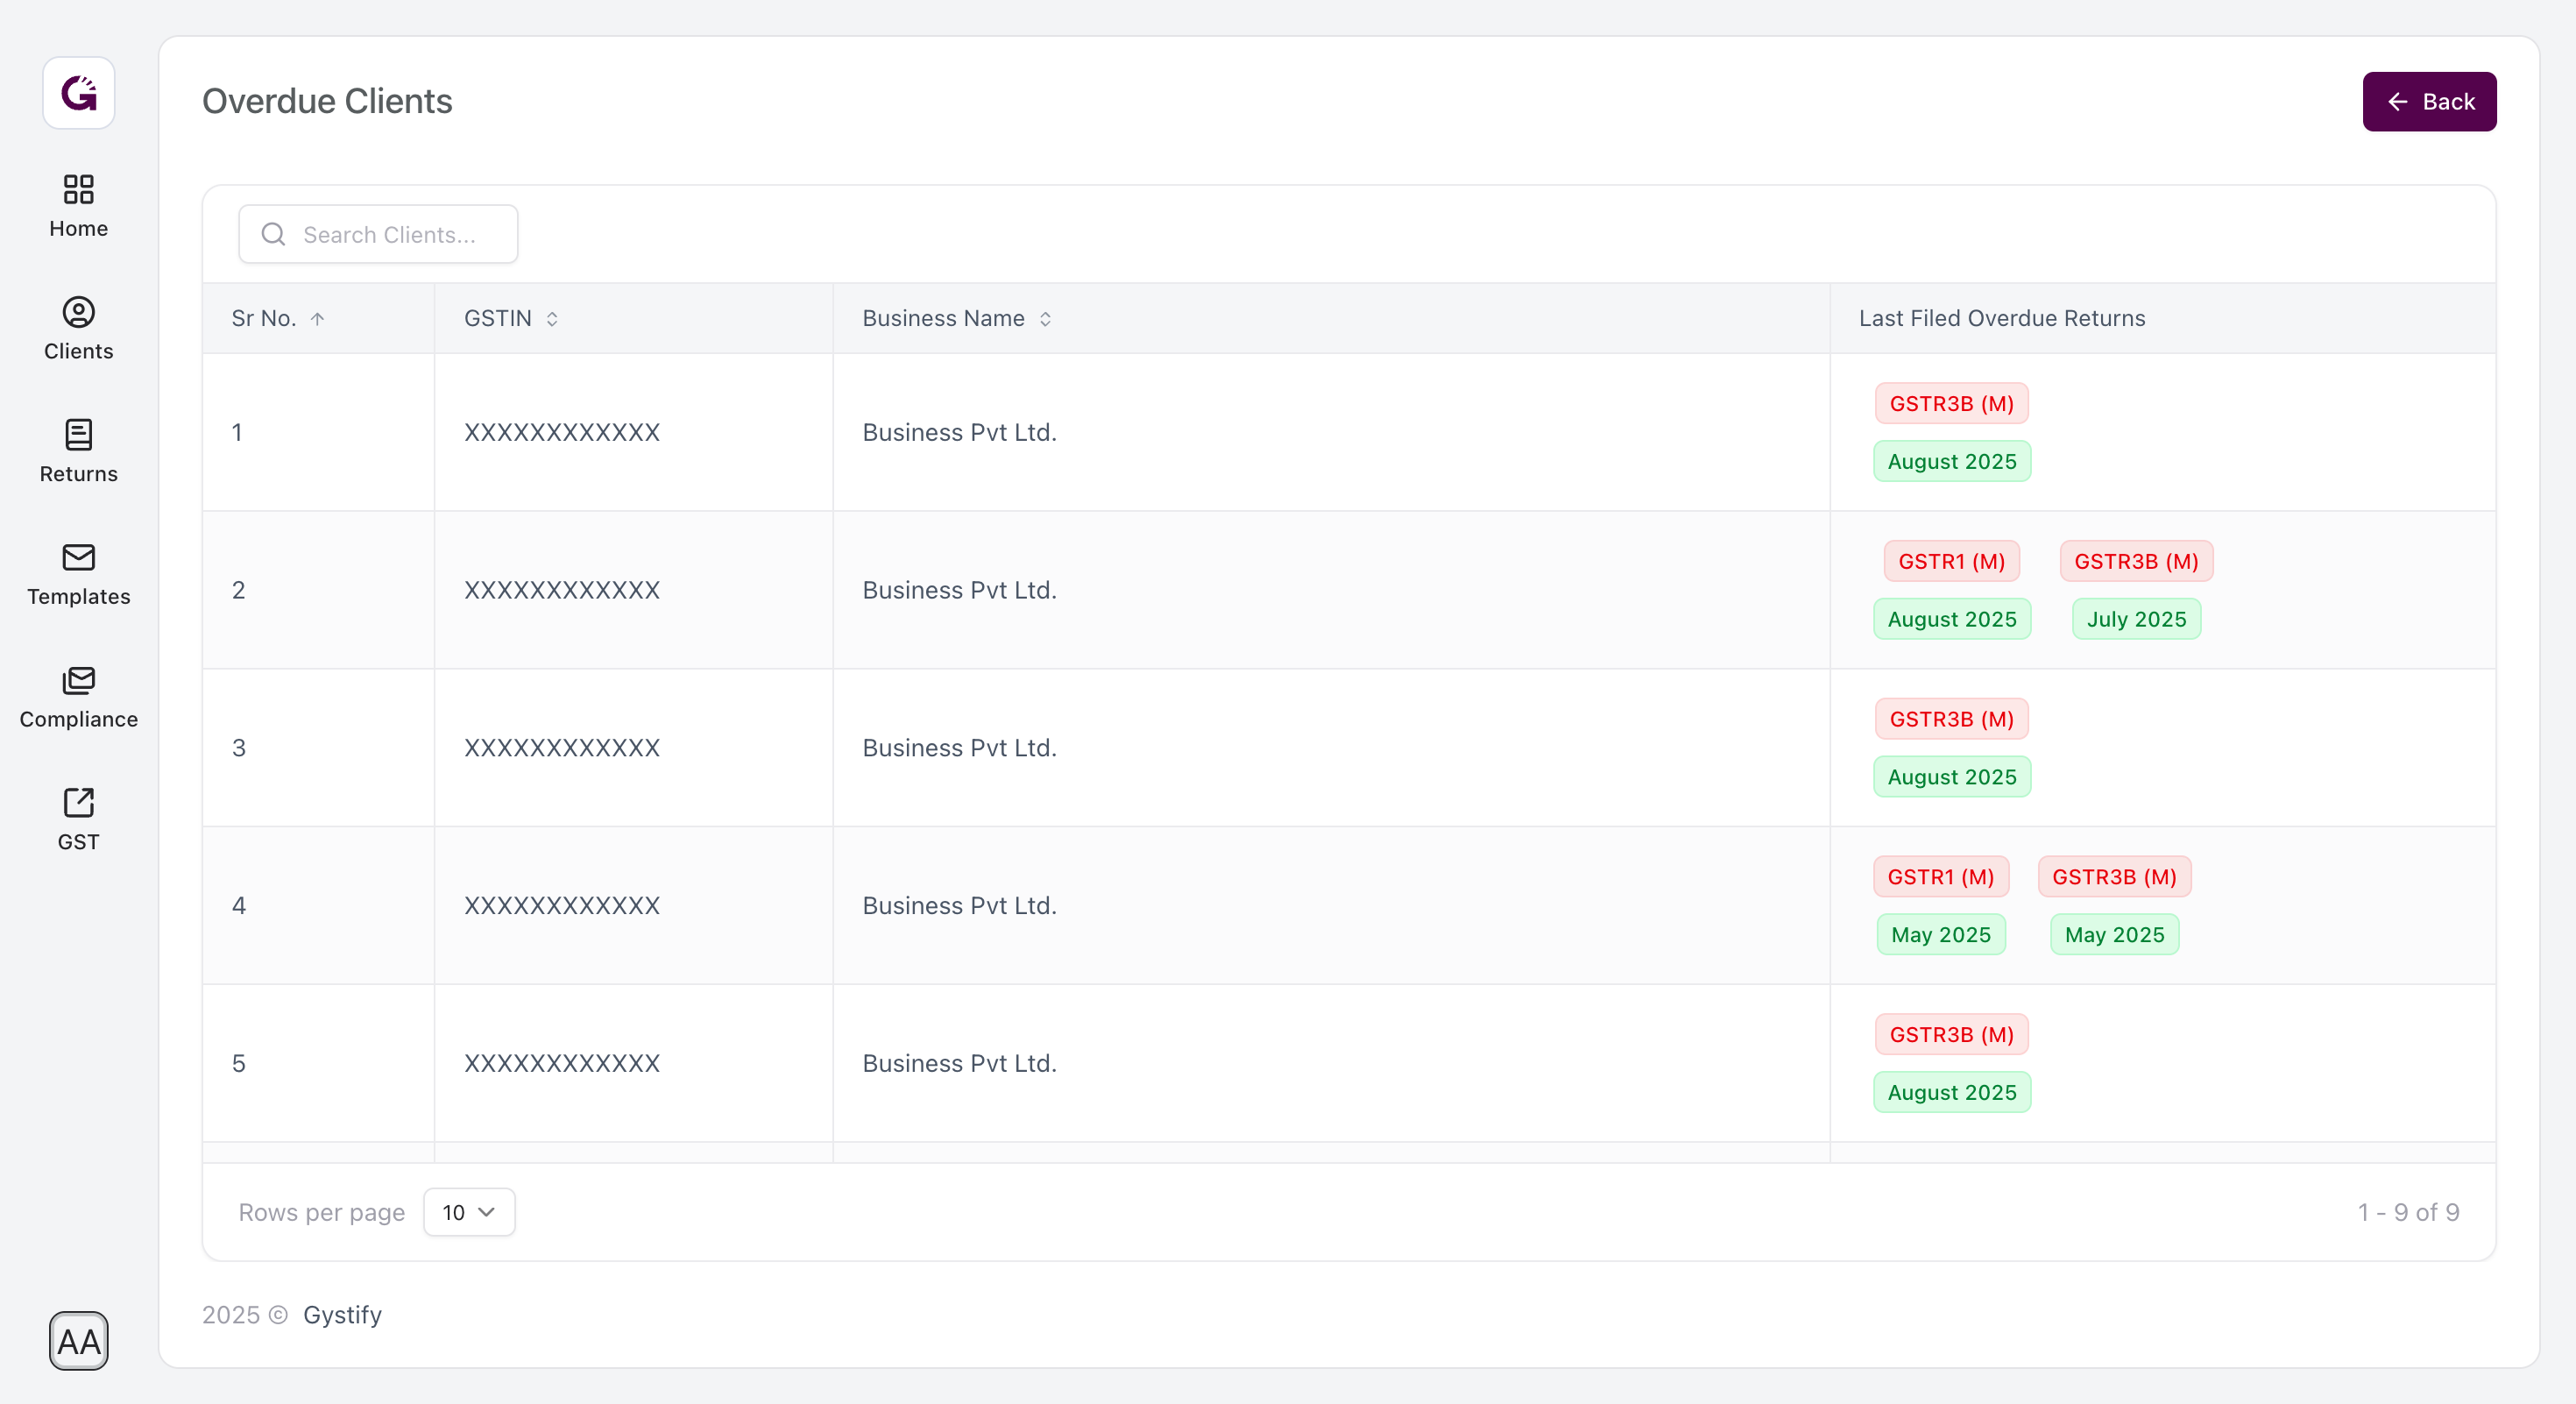Click the magnifier search icon
This screenshot has width=2576, height=1404.
(273, 234)
